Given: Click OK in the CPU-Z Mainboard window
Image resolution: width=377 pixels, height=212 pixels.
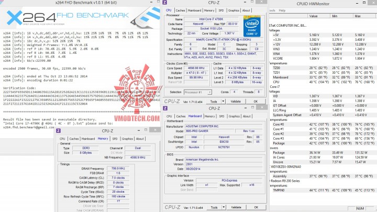Looking at the screenshot, I should click(256, 207).
